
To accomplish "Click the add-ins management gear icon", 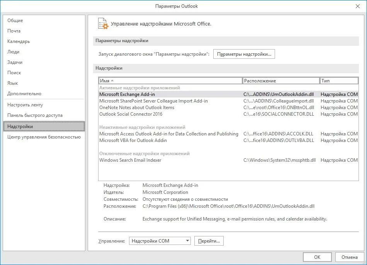I will click(x=103, y=24).
